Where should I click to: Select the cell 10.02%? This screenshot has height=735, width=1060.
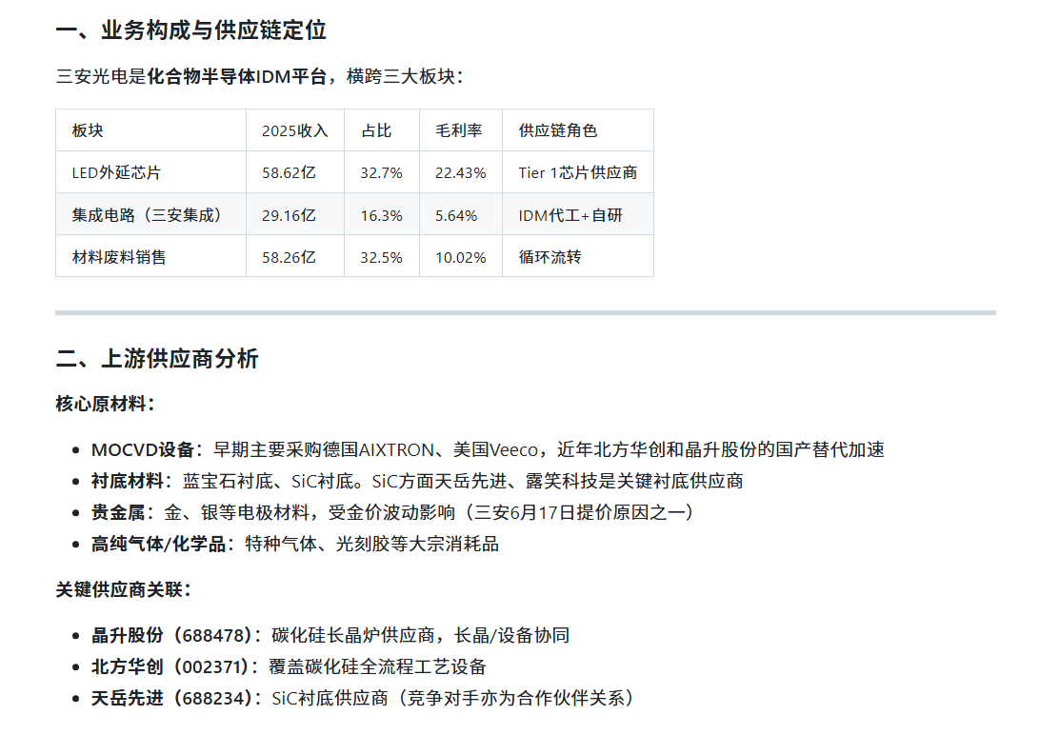[x=460, y=257]
